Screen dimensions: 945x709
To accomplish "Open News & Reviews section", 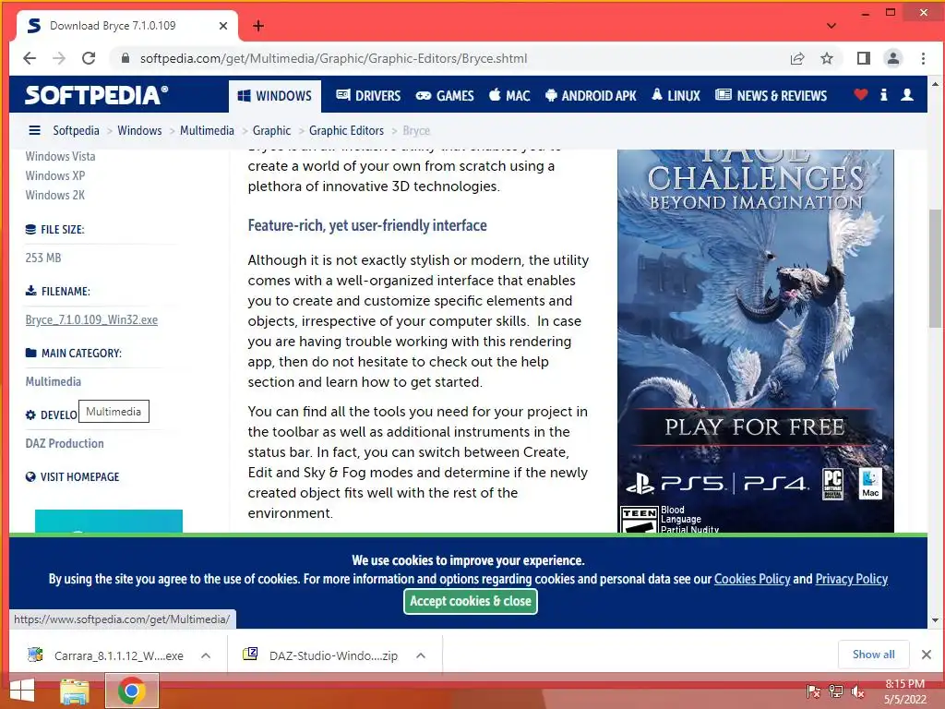I will [x=771, y=96].
